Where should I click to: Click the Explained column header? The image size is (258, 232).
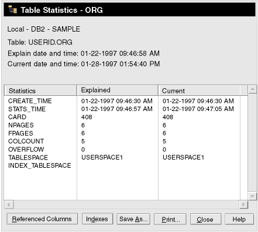pos(118,90)
